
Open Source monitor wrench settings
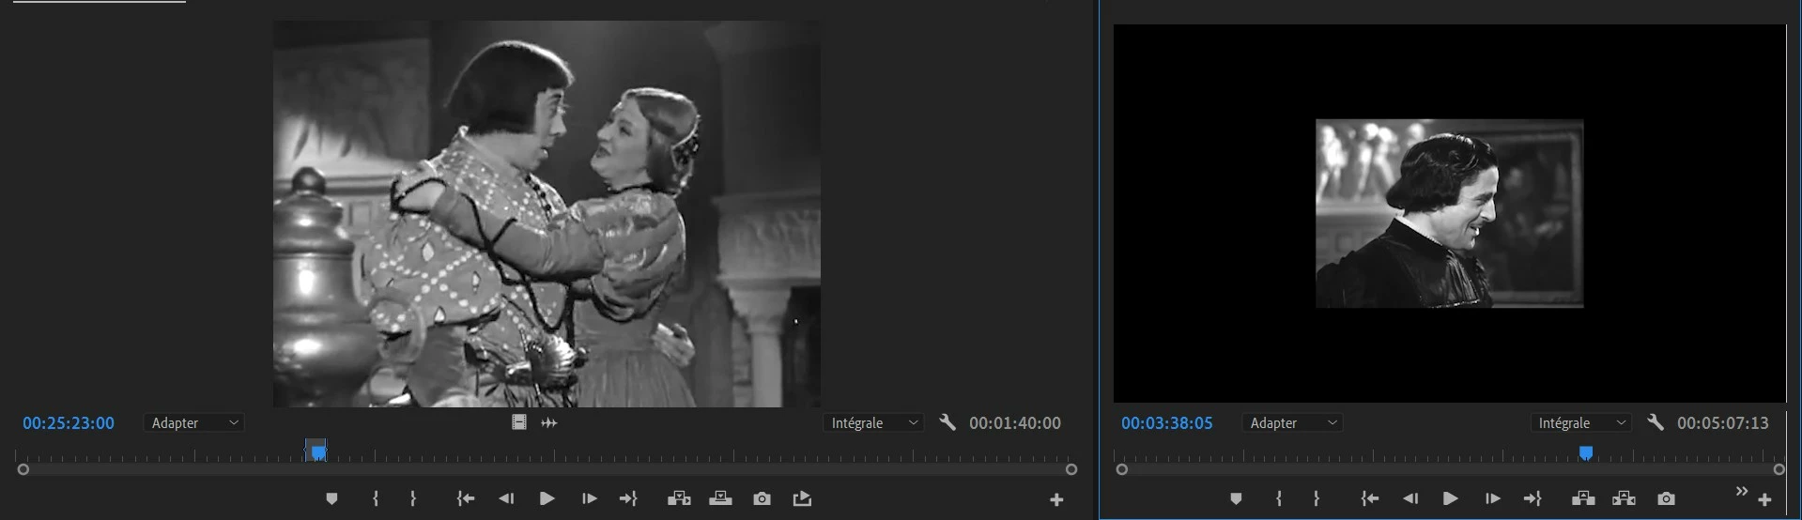(947, 422)
